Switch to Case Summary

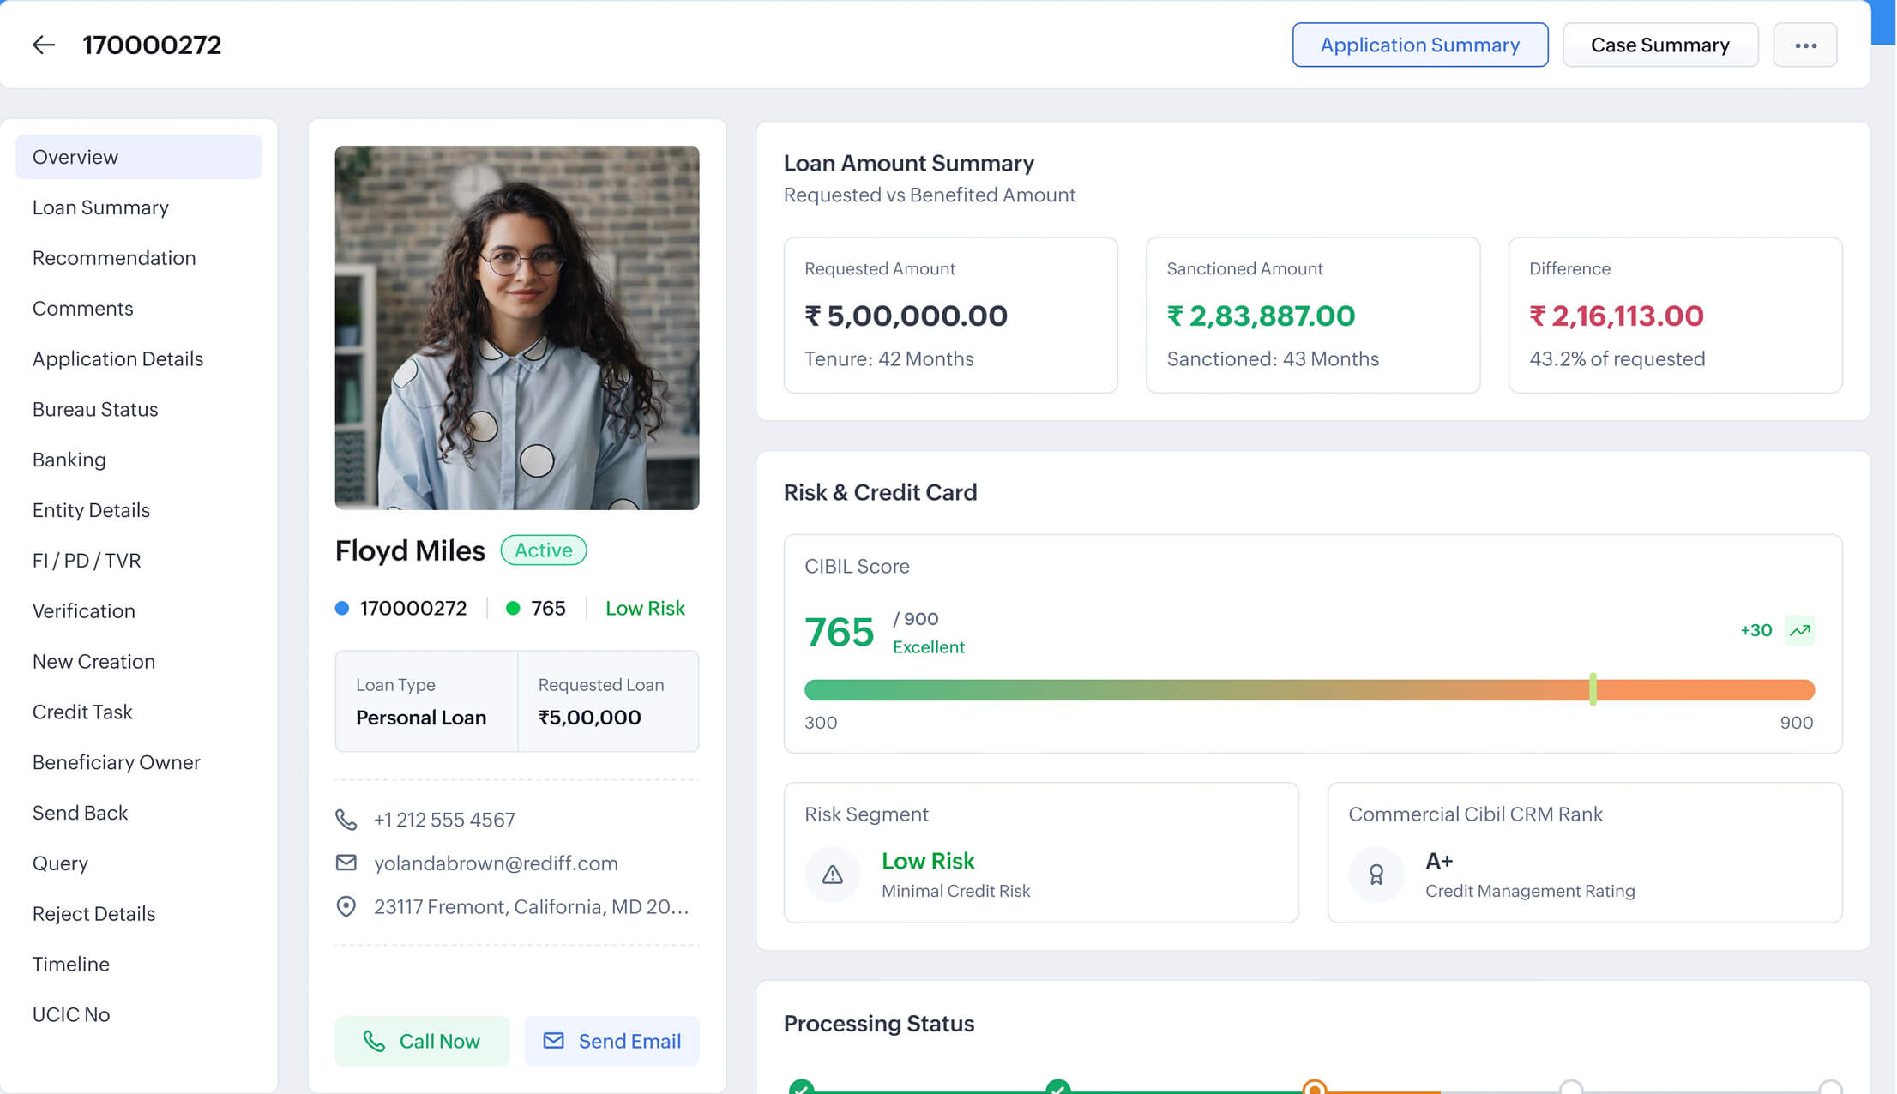(1660, 45)
